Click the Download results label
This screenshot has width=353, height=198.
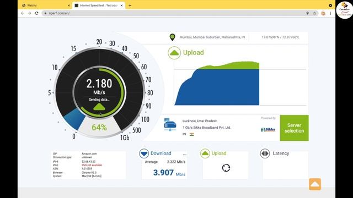coord(161,153)
